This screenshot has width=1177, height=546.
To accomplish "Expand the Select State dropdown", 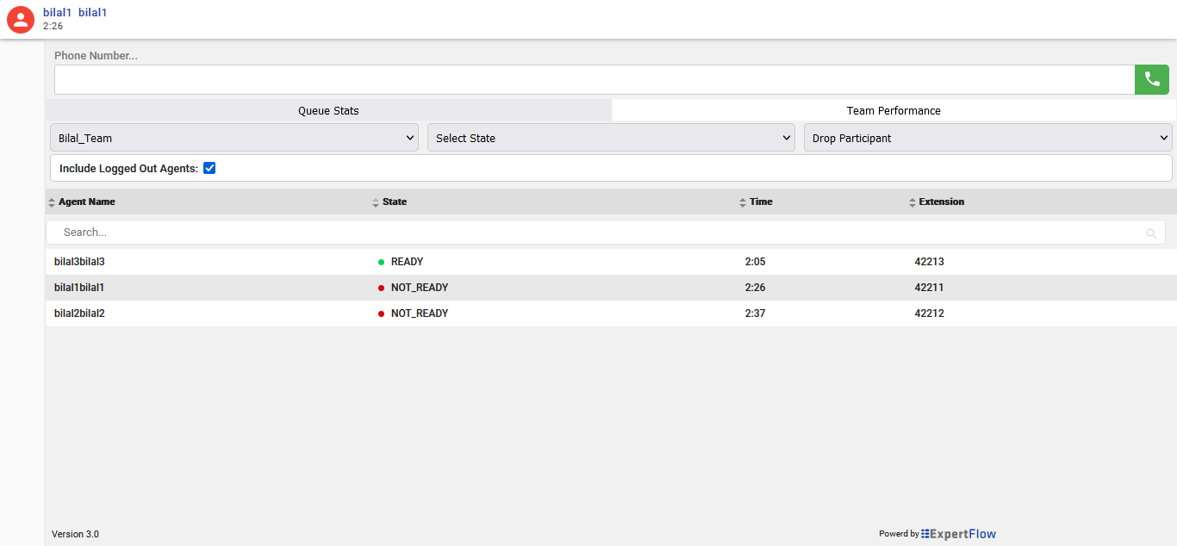I will [611, 138].
